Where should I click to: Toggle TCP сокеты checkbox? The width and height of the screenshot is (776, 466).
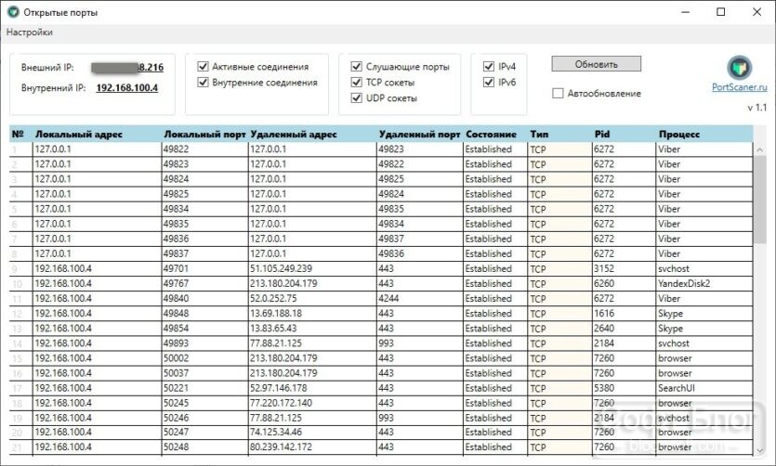pos(356,82)
